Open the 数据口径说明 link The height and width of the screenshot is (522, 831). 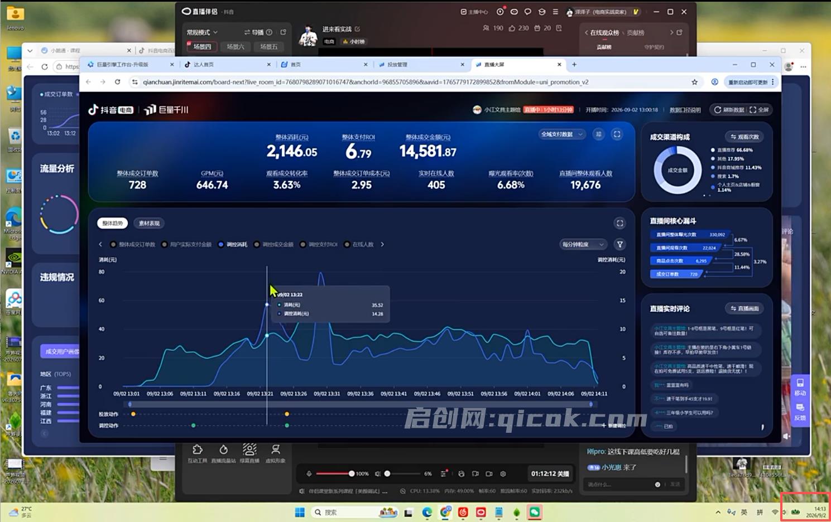click(x=685, y=110)
